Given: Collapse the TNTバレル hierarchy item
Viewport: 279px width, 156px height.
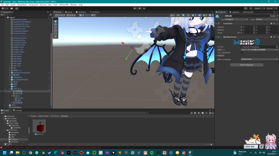Looking at the screenshot, I should [x=10, y=89].
